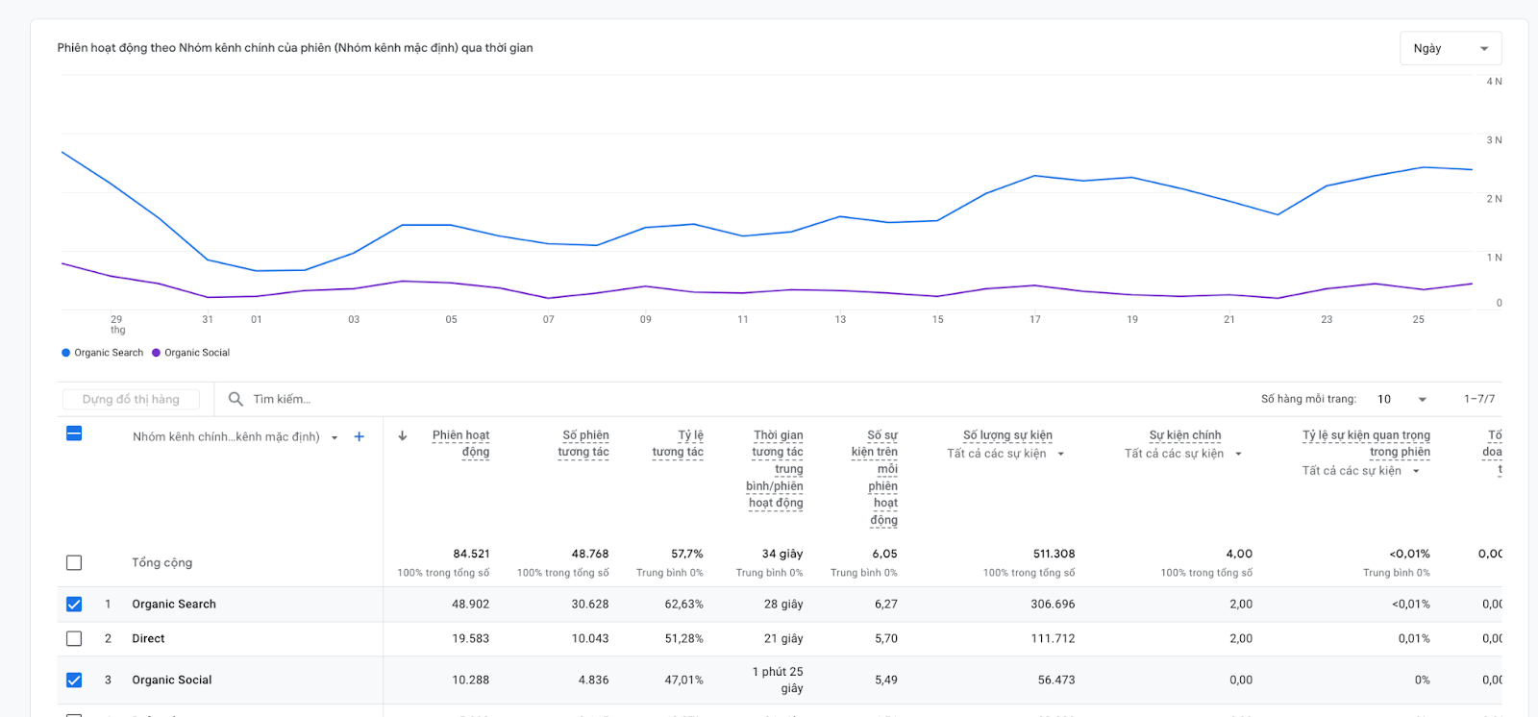1538x717 pixels.
Task: Click the 10.288 Organic Social sessions value
Action: click(x=471, y=680)
